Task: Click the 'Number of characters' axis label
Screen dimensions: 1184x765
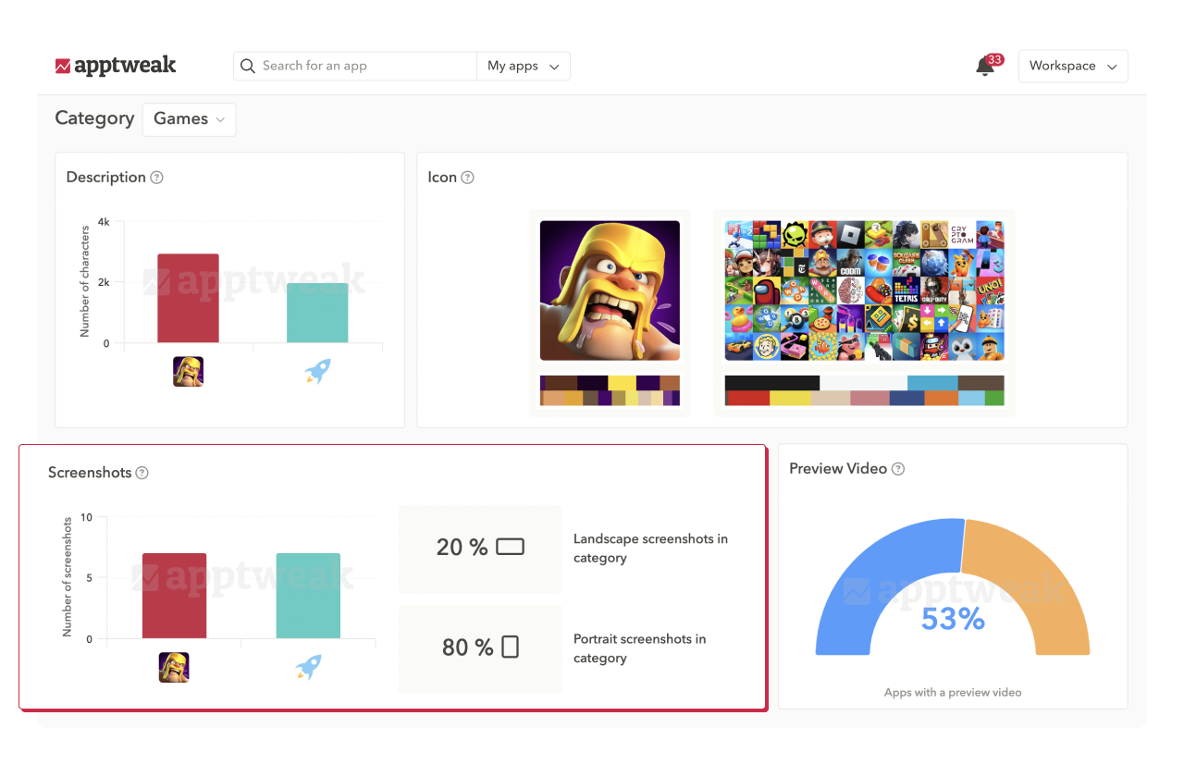Action: point(85,281)
